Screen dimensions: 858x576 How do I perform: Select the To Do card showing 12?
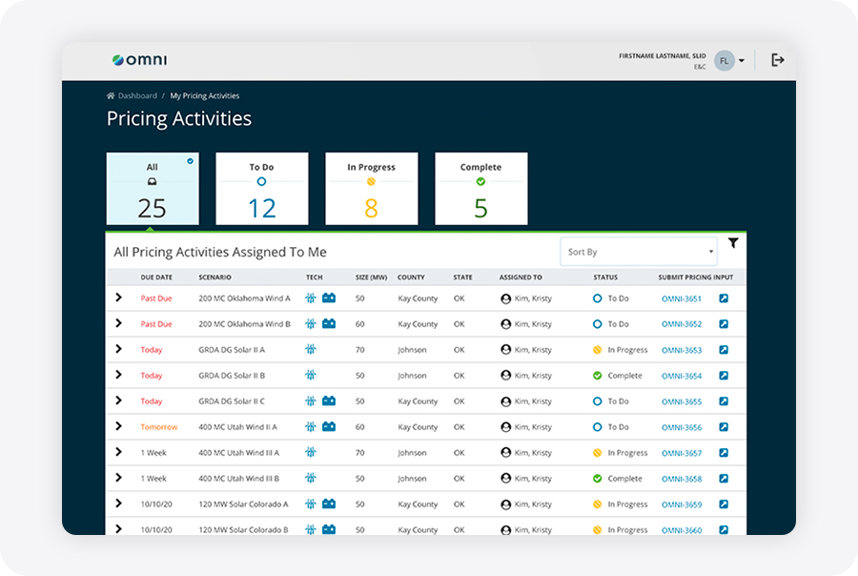pos(262,189)
